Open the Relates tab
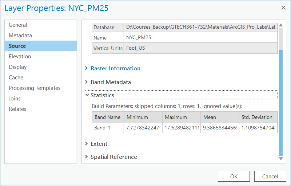The image size is (291, 186). pos(17,109)
